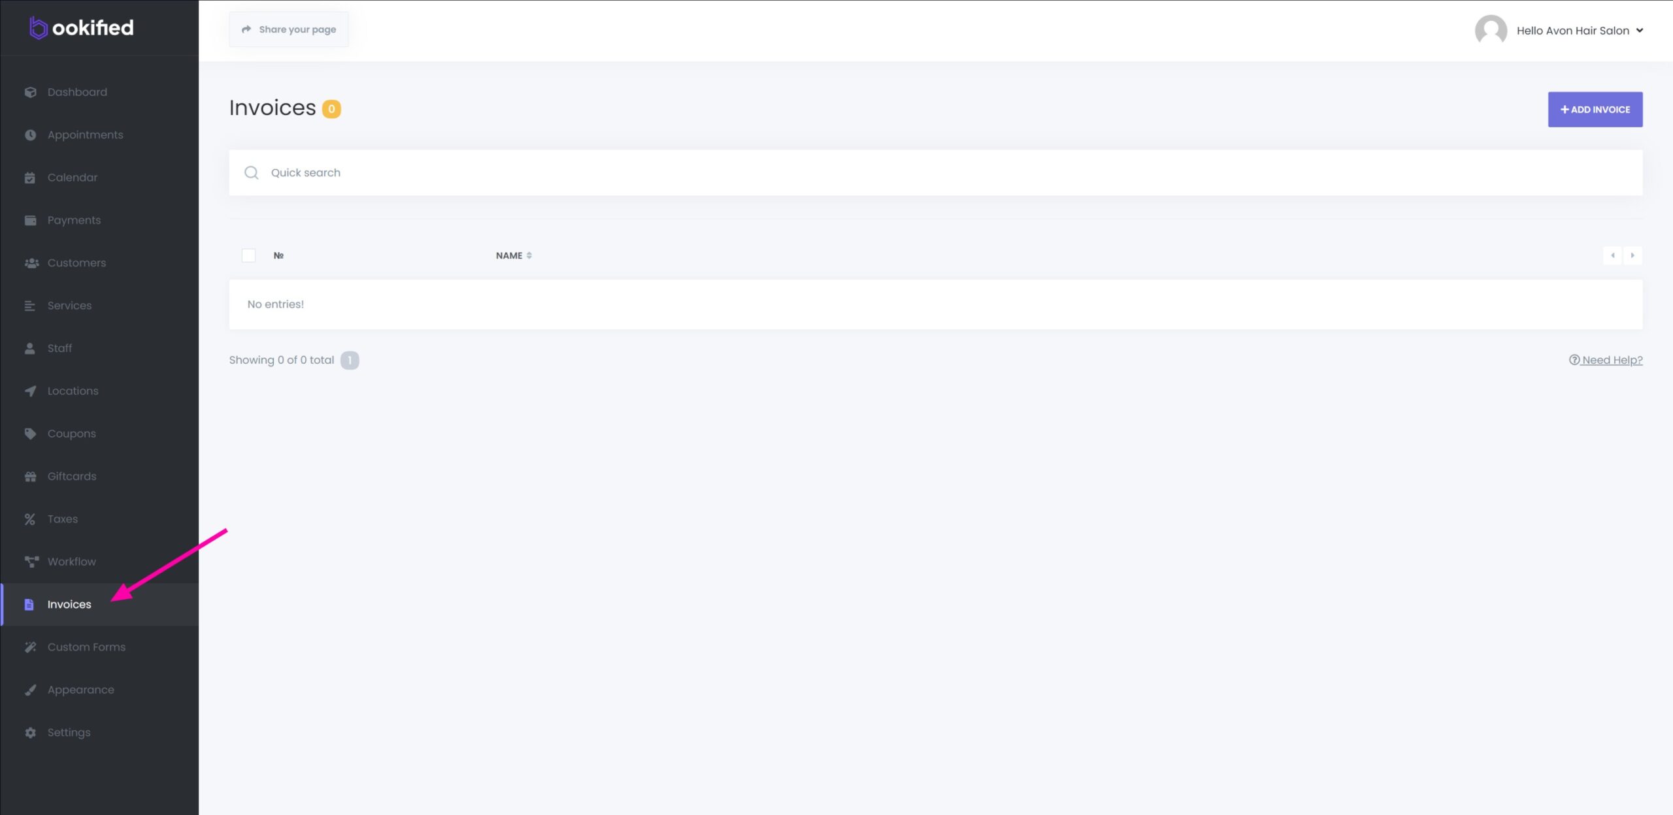Click the Customers group icon

(31, 263)
